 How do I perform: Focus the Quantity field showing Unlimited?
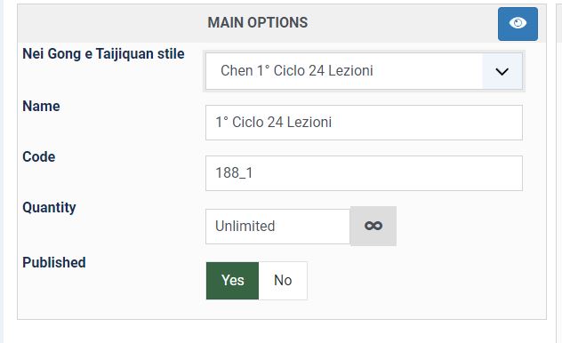277,227
